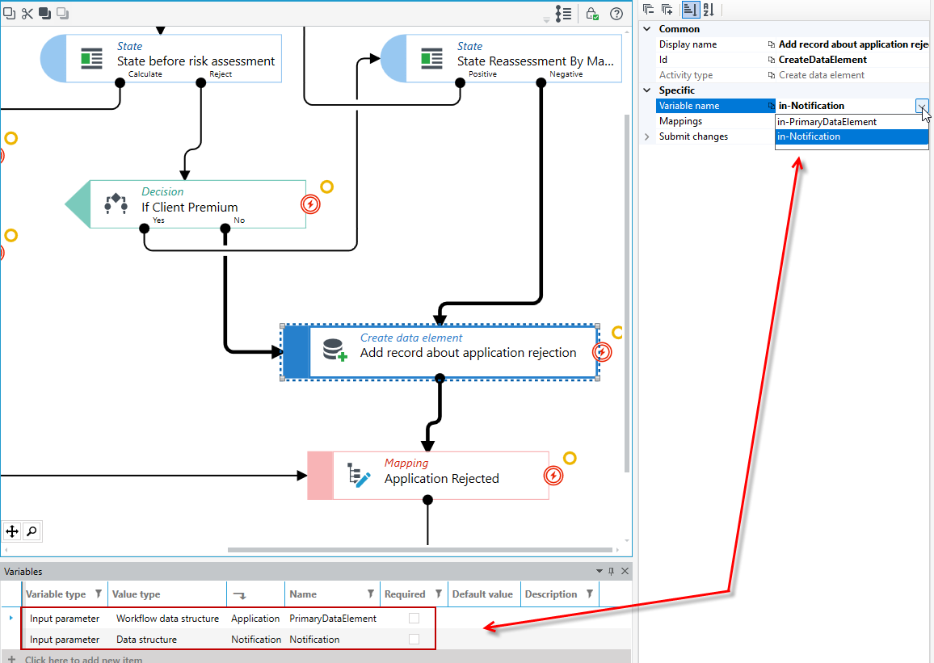Image resolution: width=934 pixels, height=663 pixels.
Task: Click the horizontal scrollbar of the canvas
Action: coord(419,550)
